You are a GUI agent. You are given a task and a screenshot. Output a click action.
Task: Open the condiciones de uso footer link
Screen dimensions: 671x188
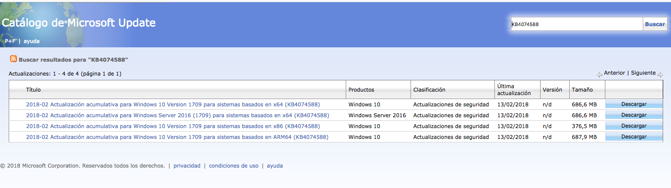coord(234,166)
